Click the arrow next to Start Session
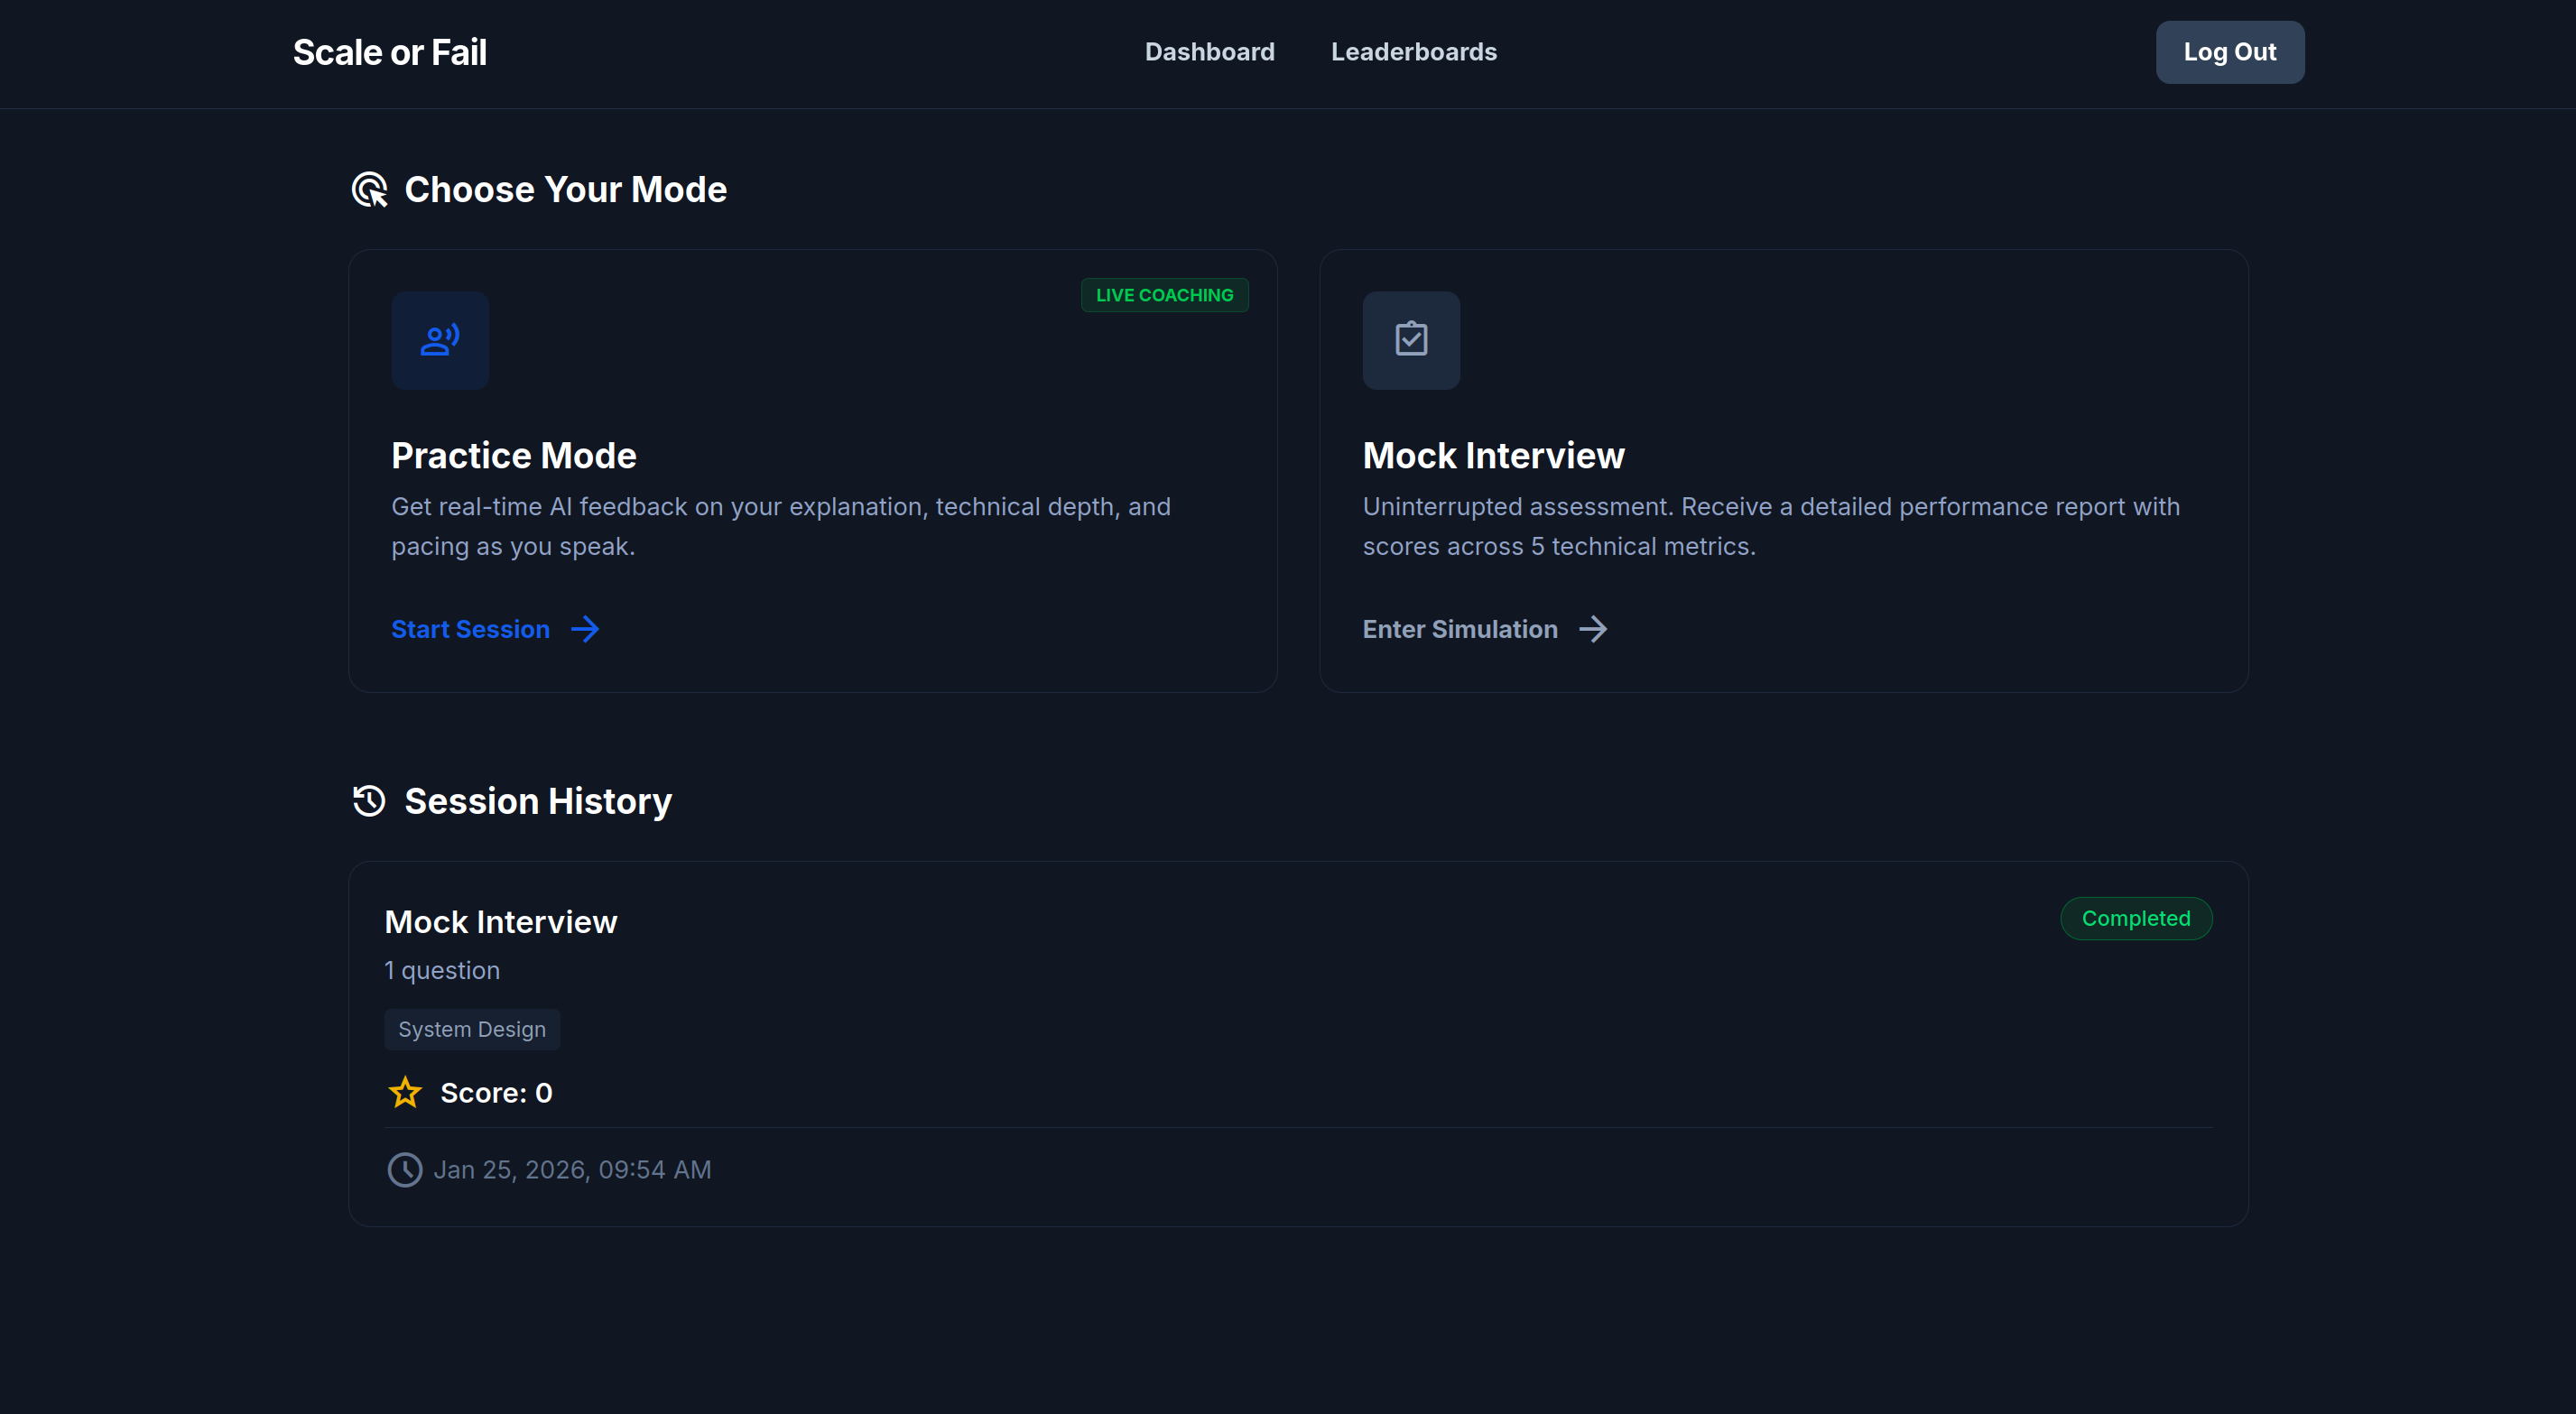 (x=585, y=629)
